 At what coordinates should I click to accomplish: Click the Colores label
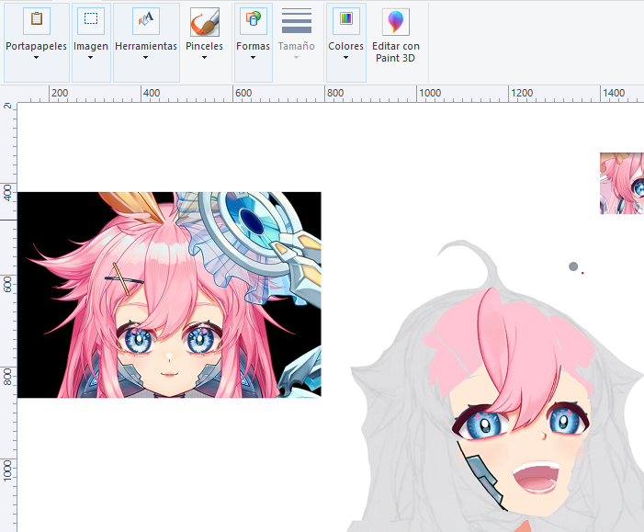[x=345, y=47]
